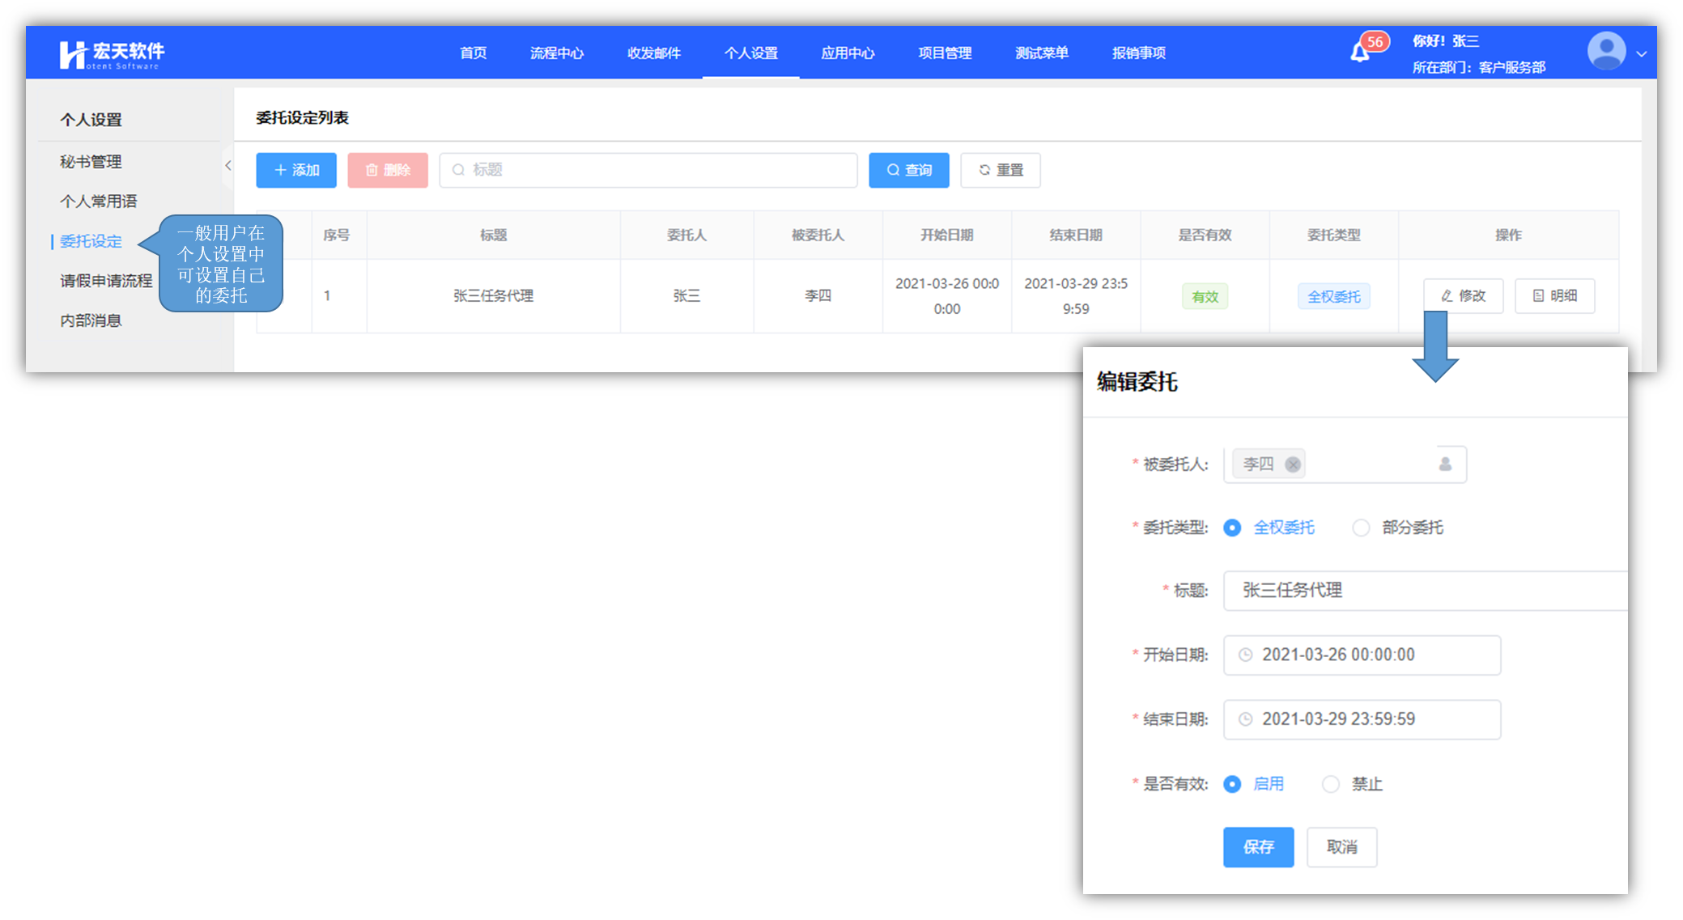Click the 标题 search input field
Screen dimensions: 1683x920
point(648,170)
